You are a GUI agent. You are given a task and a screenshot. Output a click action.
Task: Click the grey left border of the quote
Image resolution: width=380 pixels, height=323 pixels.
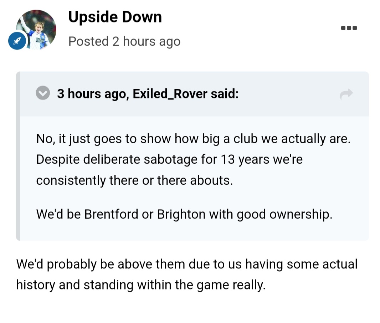click(18, 156)
